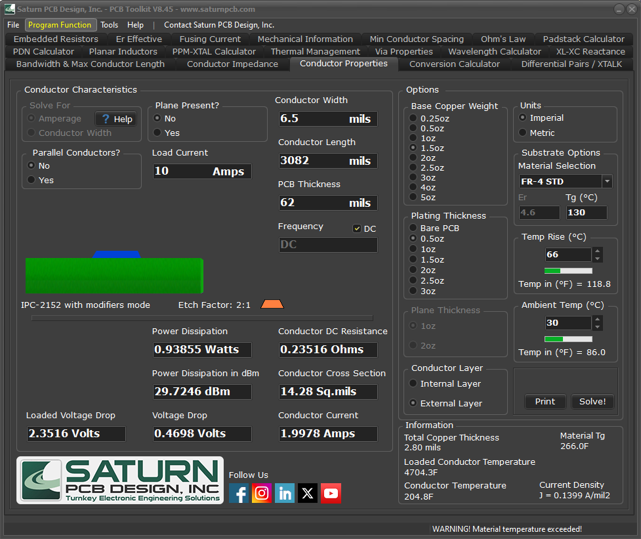
Task: Click the Solve! button
Action: pyautogui.click(x=592, y=402)
